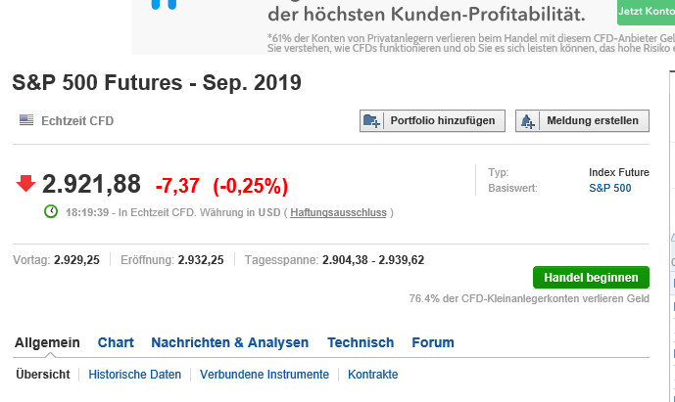This screenshot has width=675, height=402.
Task: Open the Nachrichten & Analysen tab
Action: click(229, 342)
